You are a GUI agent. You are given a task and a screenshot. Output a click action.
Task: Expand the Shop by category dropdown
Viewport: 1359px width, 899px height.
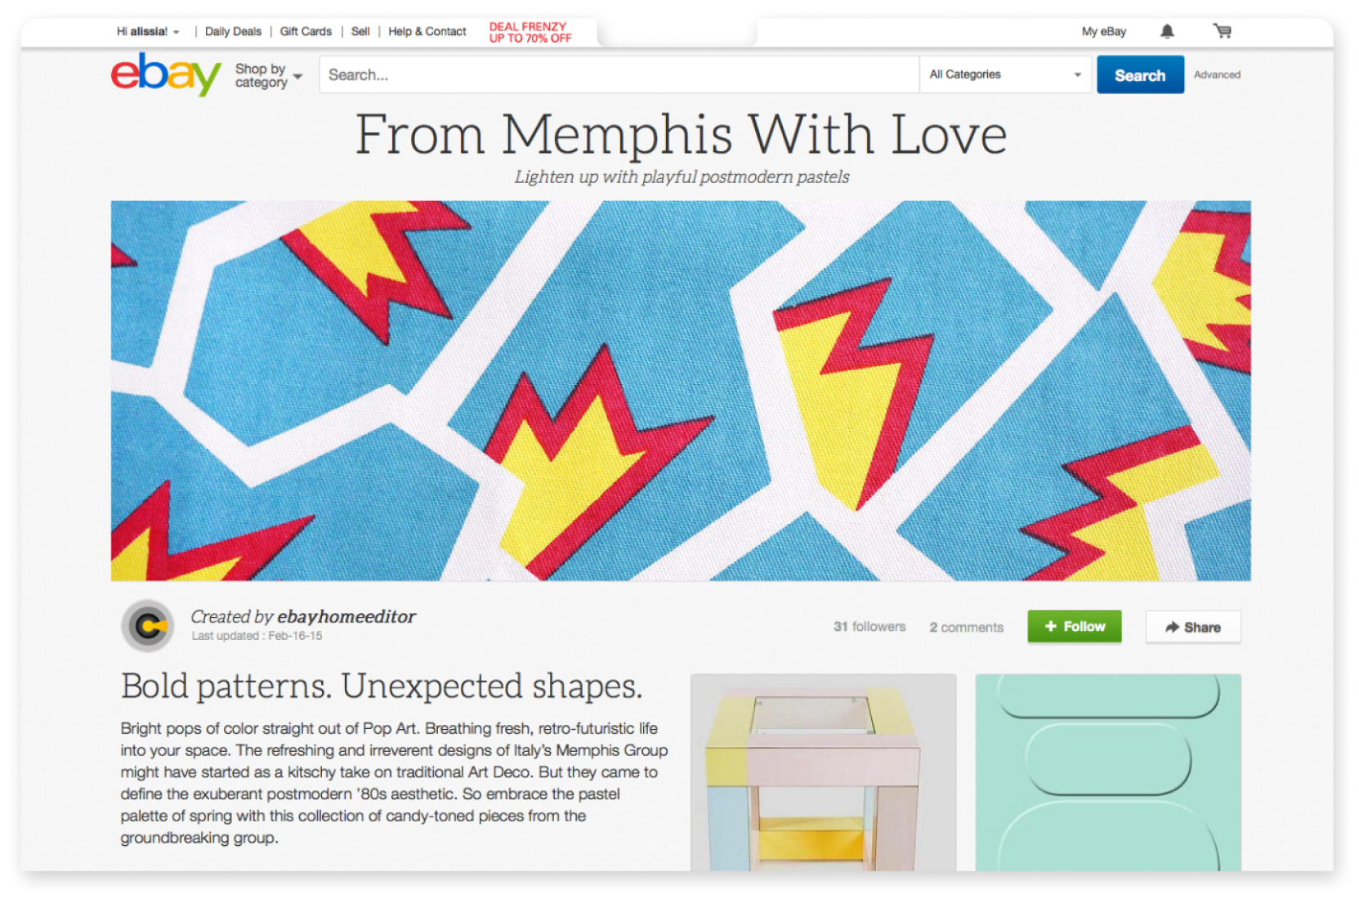point(269,75)
